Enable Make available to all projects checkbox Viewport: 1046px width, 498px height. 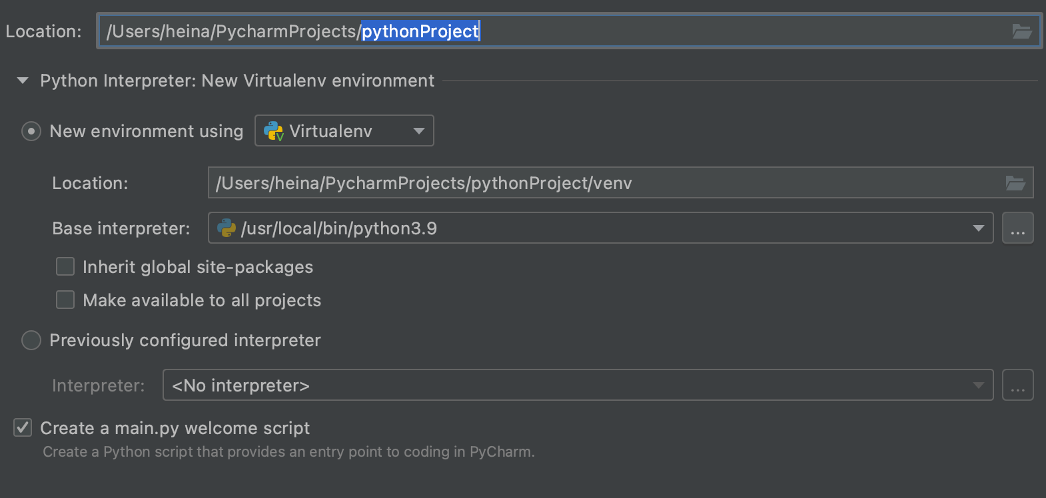(65, 300)
